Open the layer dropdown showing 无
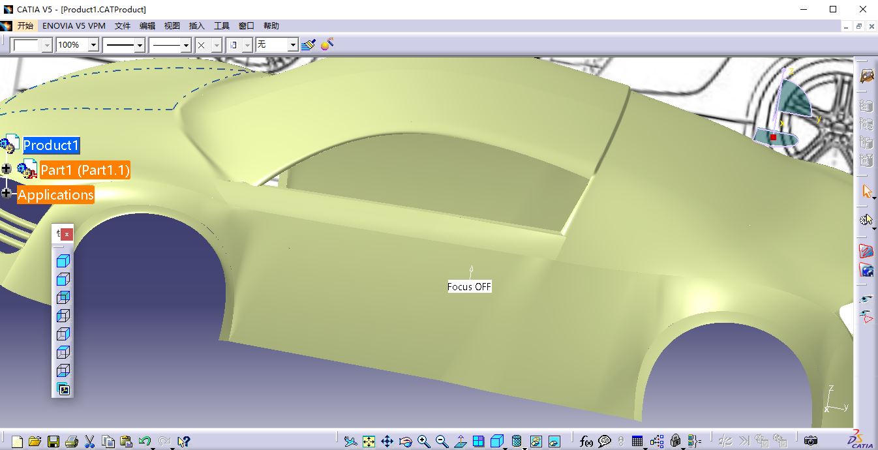The image size is (878, 450). [293, 45]
